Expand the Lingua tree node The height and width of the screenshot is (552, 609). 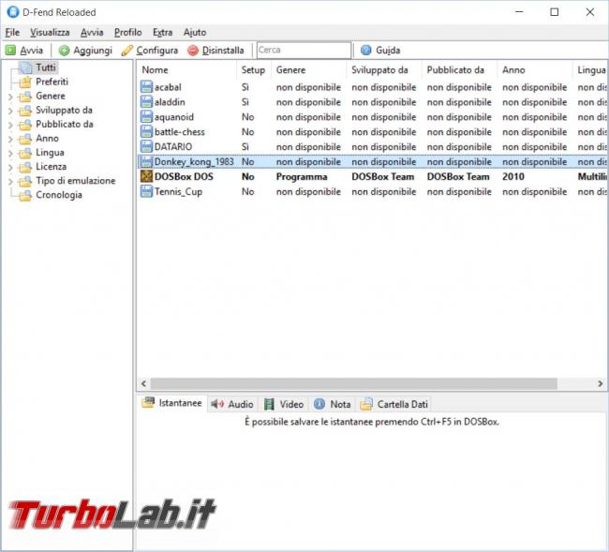(x=10, y=153)
